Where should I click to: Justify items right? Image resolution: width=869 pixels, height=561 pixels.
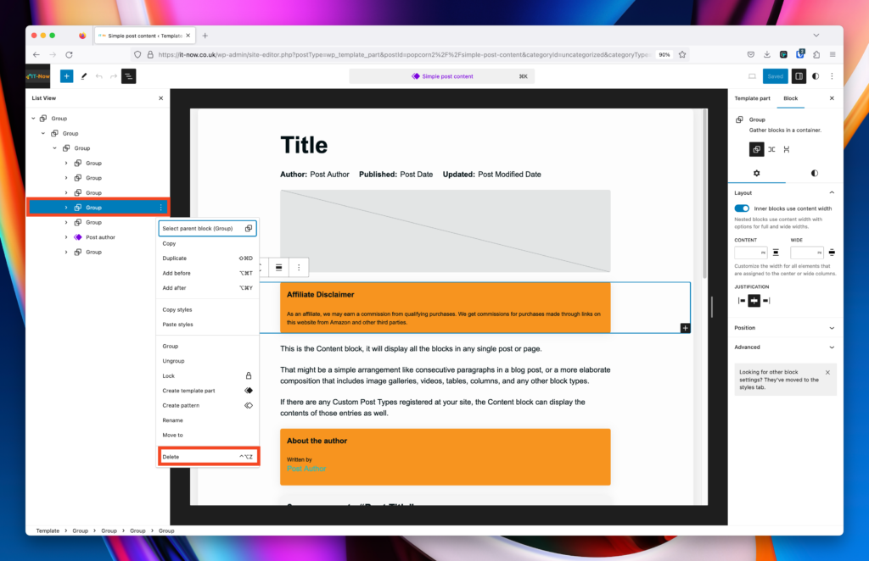[x=766, y=301]
